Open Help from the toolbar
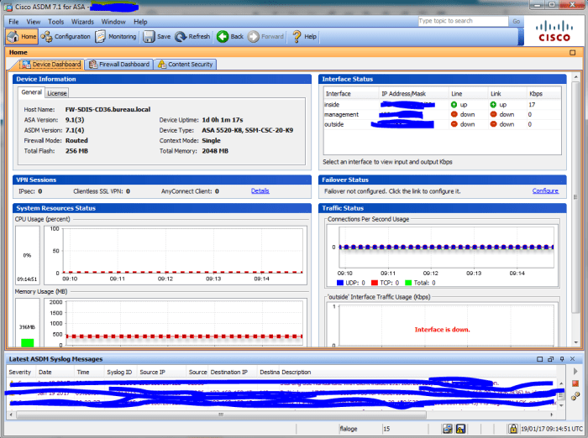588x438 pixels. pos(304,37)
